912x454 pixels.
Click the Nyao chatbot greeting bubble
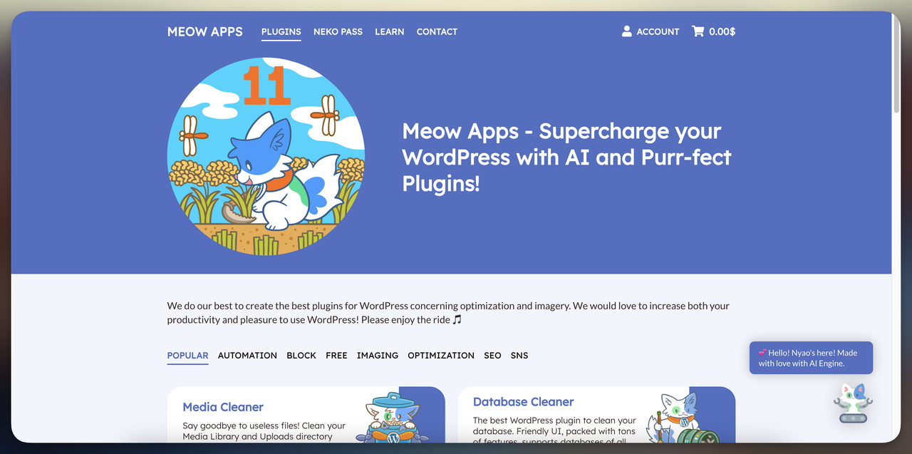pos(811,358)
